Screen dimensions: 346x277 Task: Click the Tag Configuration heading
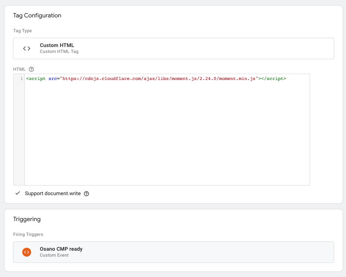point(37,16)
